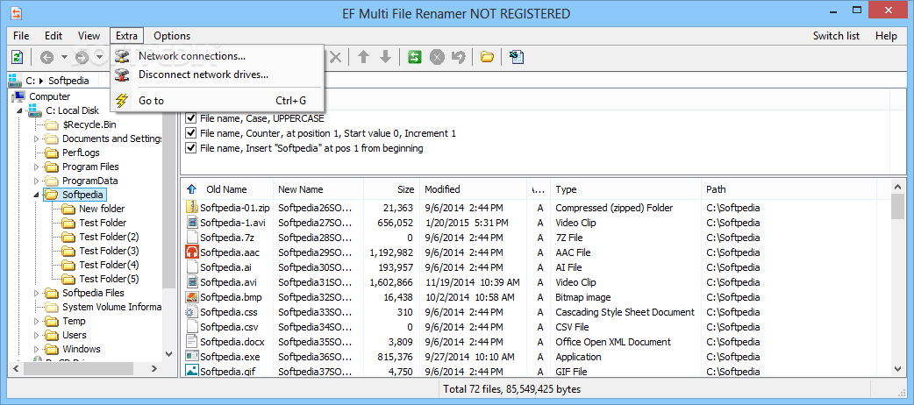Click the Softpedia.exe file icon
914x405 pixels.
192,357
